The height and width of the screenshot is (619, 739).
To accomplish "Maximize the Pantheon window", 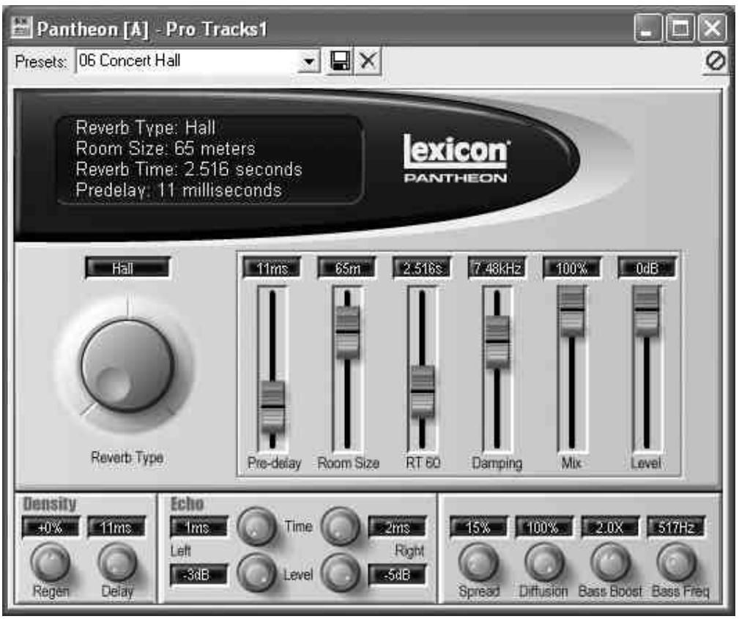I will click(x=680, y=29).
